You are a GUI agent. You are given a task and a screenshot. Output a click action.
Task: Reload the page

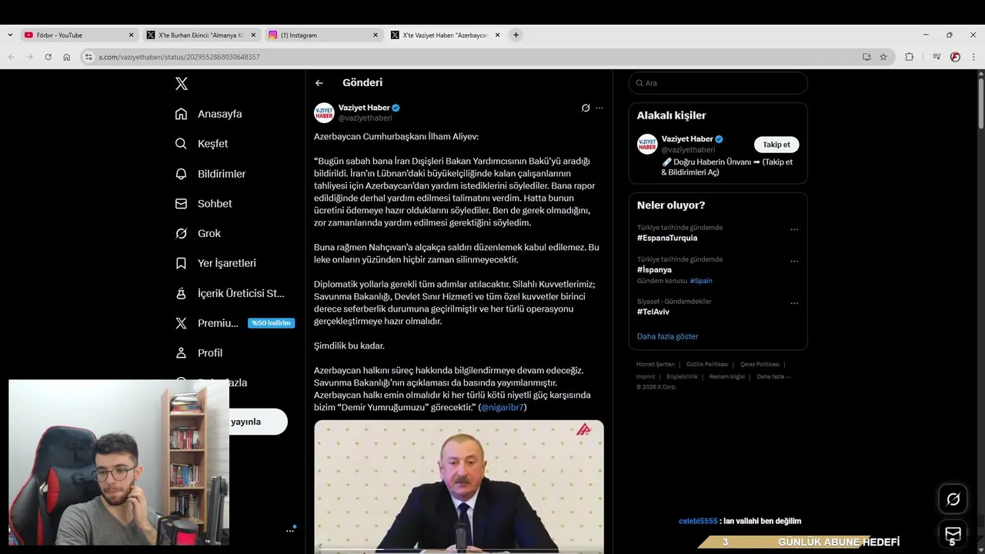click(x=48, y=57)
